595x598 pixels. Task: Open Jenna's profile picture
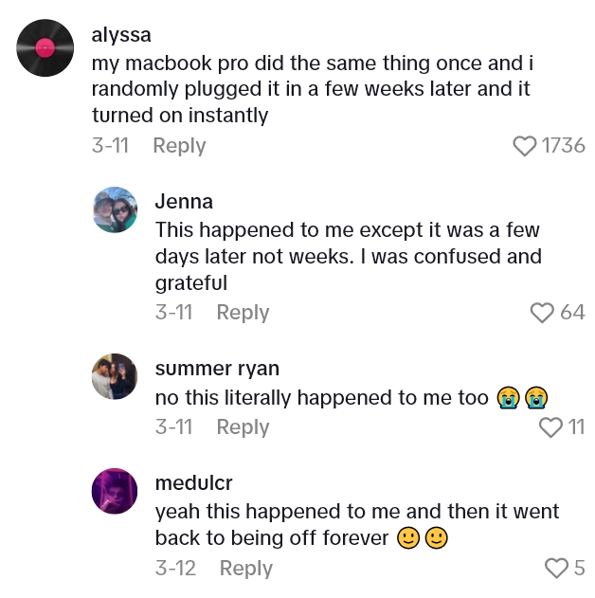116,208
